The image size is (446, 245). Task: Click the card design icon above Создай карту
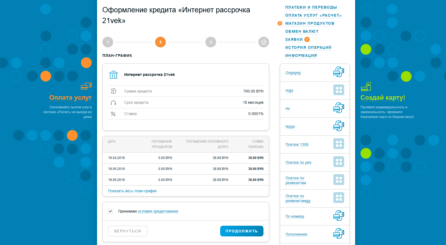[x=366, y=86]
